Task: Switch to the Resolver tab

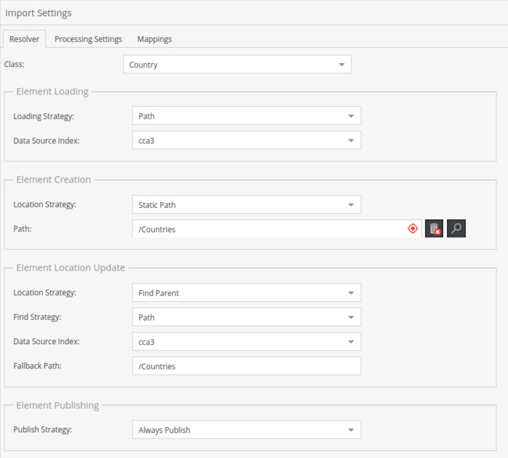Action: 24,39
